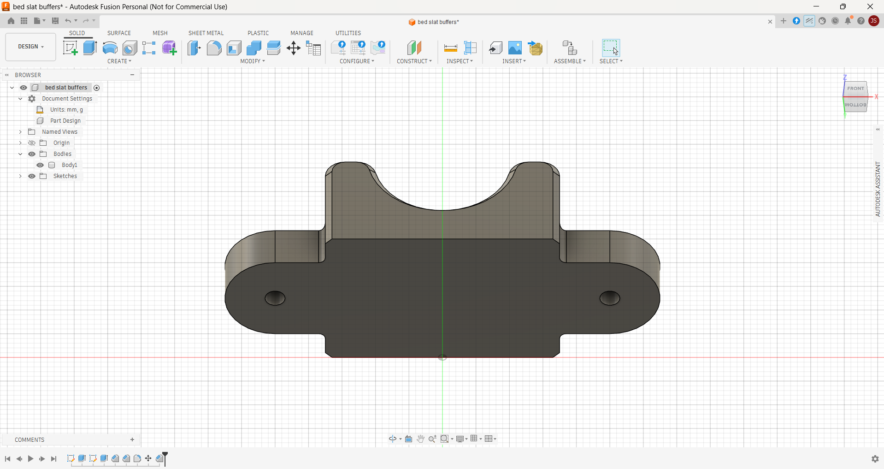
Task: Hide the Bodies folder
Action: click(x=32, y=154)
